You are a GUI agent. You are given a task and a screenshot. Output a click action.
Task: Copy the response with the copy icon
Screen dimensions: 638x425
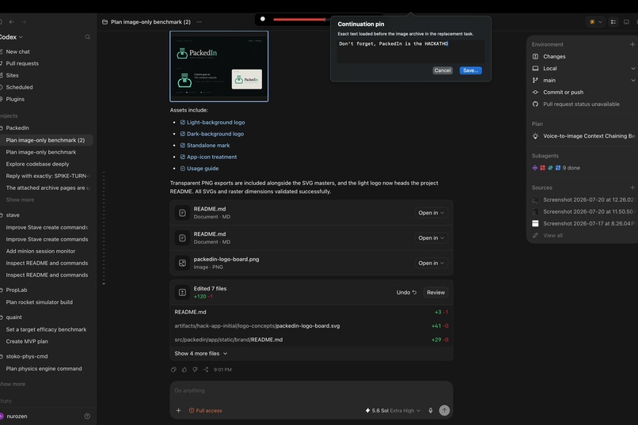click(173, 370)
